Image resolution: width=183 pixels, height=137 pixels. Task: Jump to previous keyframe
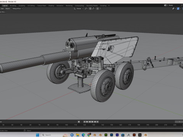87,122
